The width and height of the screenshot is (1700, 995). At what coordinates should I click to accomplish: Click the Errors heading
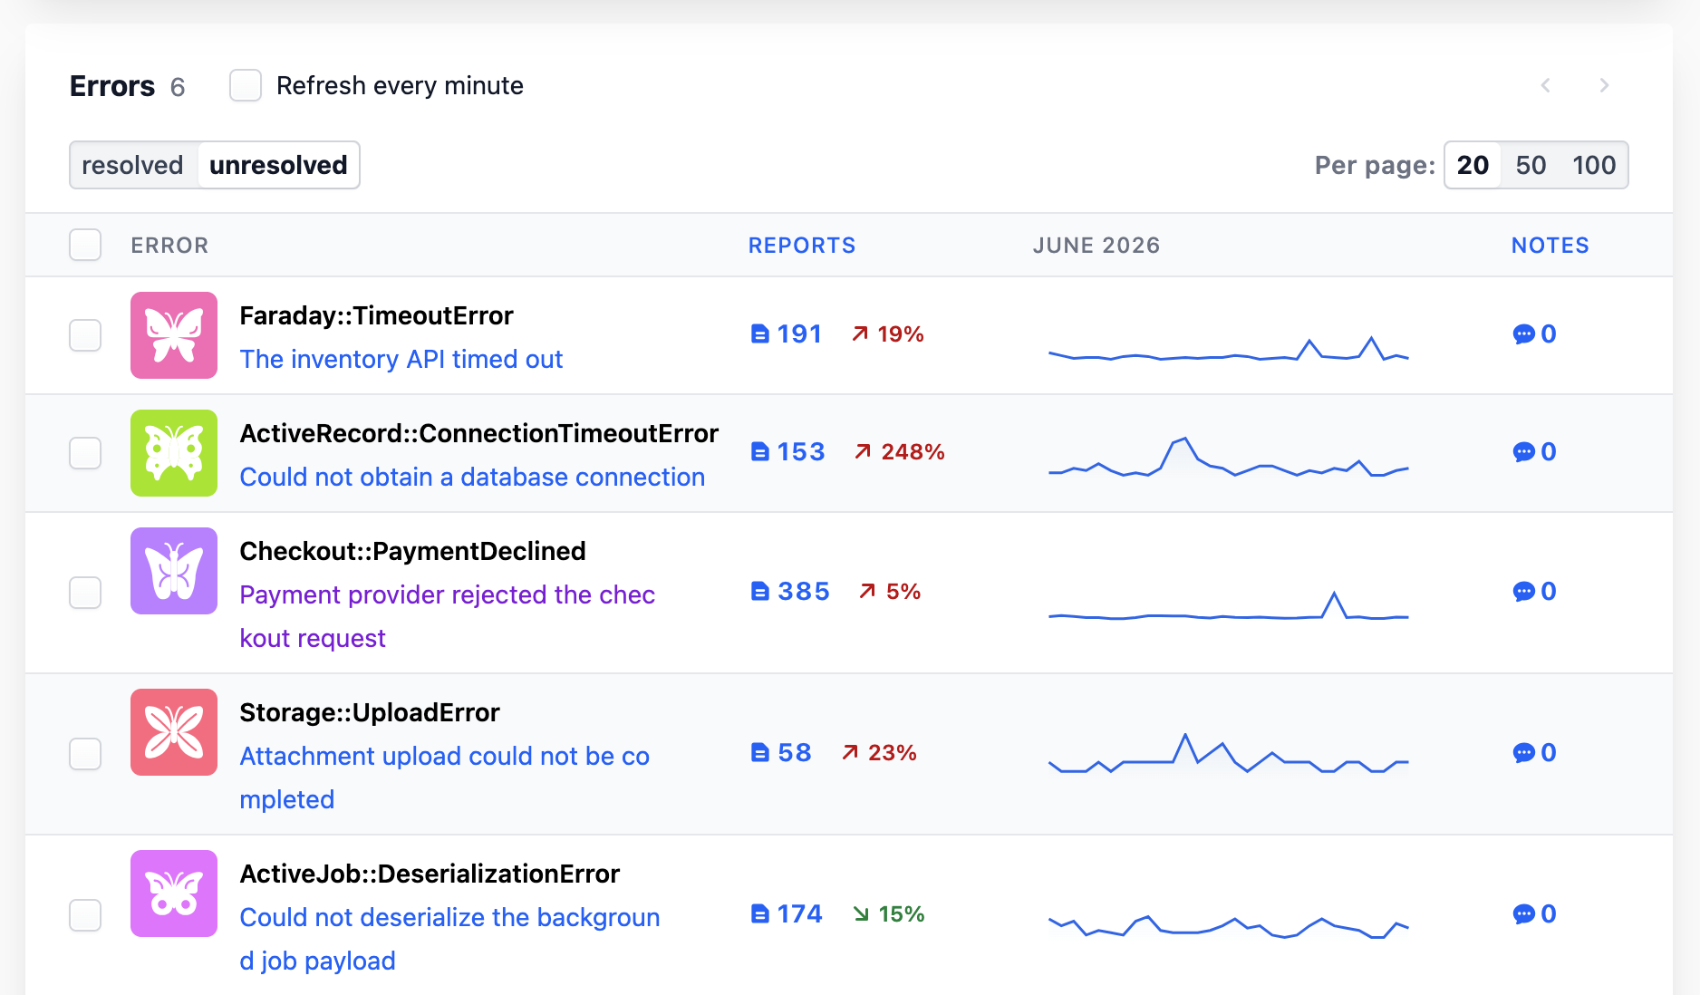pos(112,86)
